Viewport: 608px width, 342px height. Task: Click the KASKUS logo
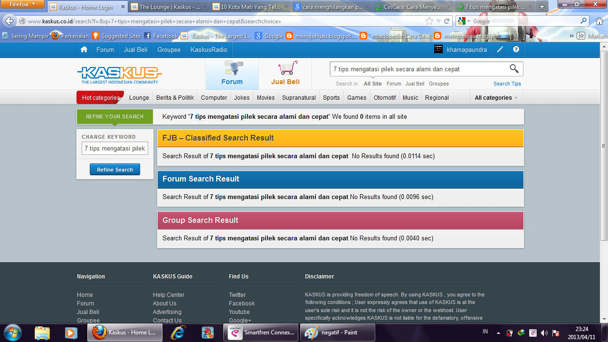click(119, 75)
